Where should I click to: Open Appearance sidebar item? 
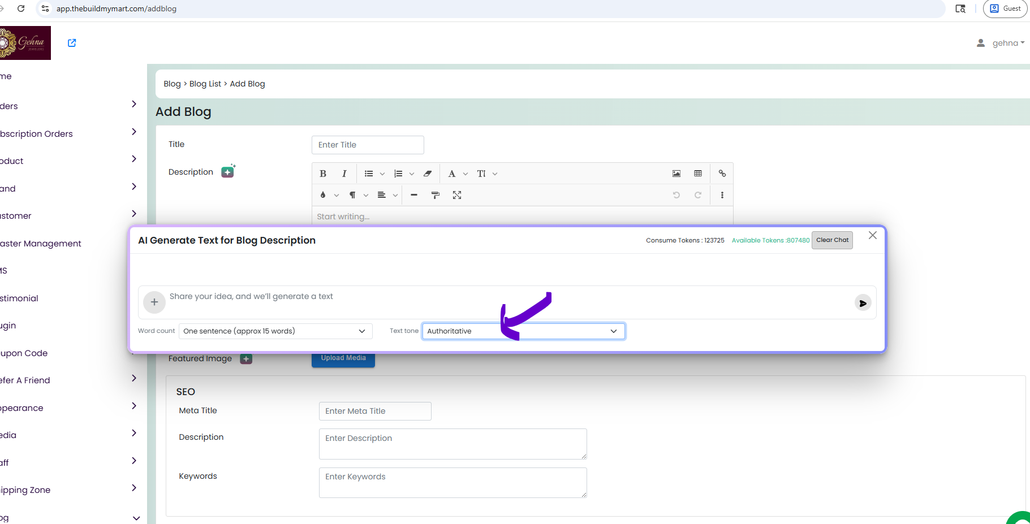click(x=21, y=408)
